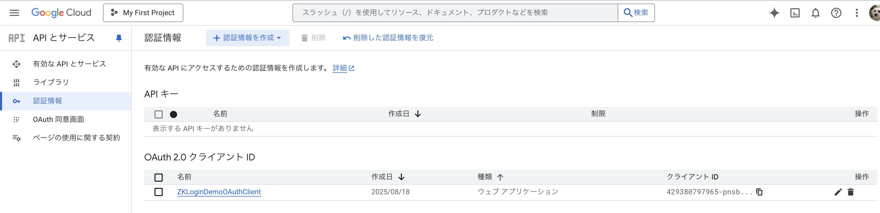Open the help question mark icon
The height and width of the screenshot is (213, 880).
click(x=836, y=13)
